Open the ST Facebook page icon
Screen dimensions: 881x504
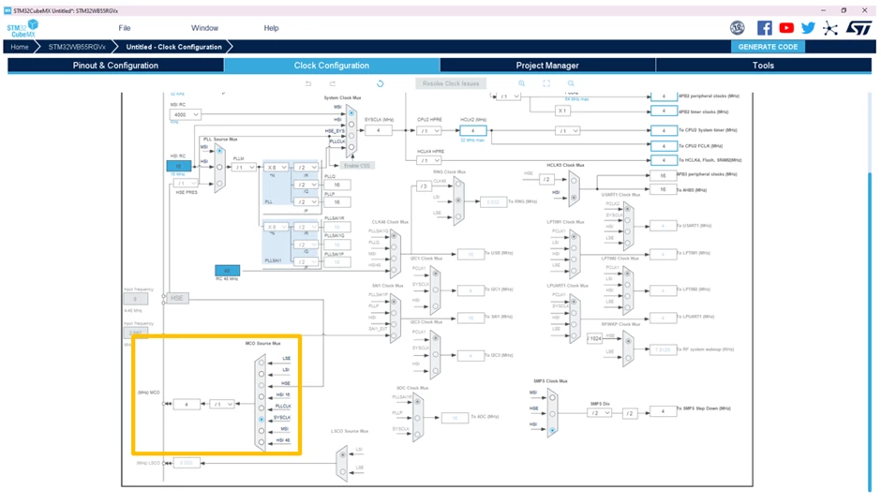click(x=764, y=27)
